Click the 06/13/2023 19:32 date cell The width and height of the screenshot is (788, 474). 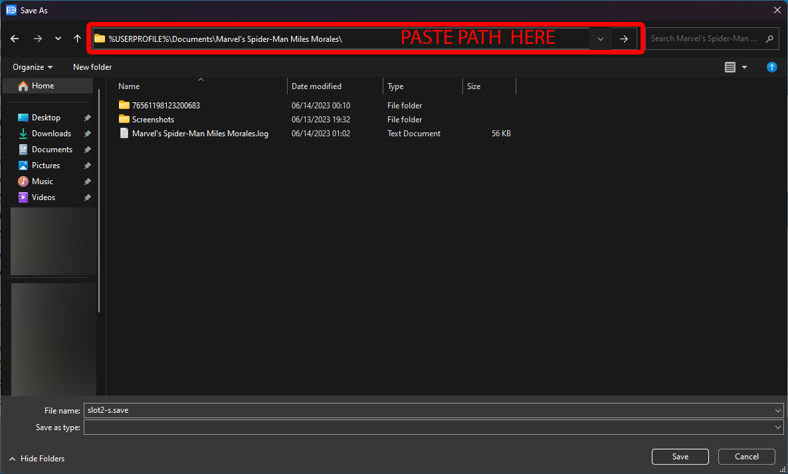tap(321, 120)
